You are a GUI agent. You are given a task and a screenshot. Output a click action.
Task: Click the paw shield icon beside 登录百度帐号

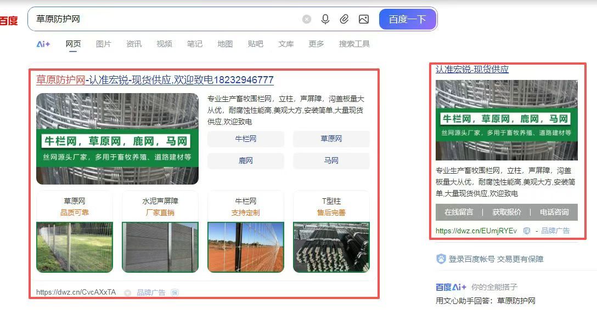pos(441,259)
